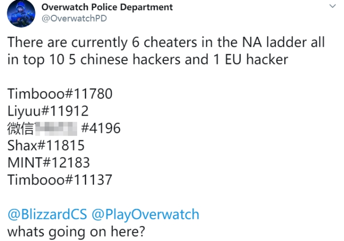The width and height of the screenshot is (344, 241).
Task: Click the 微信 characters in the list
Action: coord(21,128)
